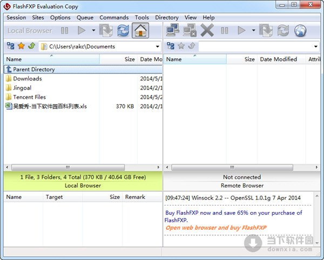The height and width of the screenshot is (260, 324).
Task: Click the Not connected status text
Action: [x=242, y=177]
